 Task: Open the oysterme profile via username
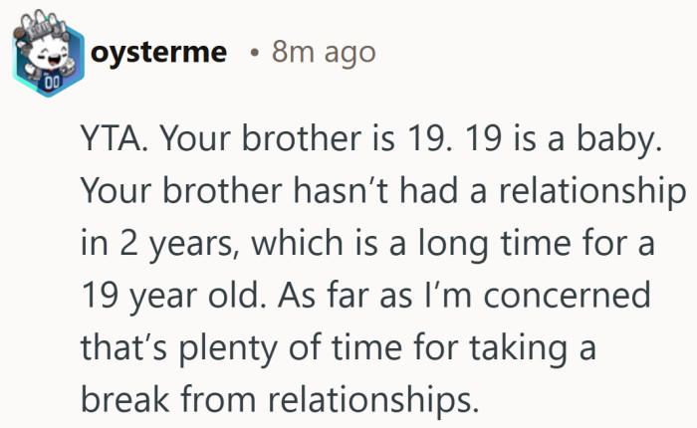(158, 52)
